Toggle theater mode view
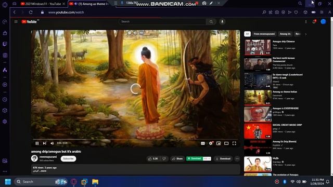This screenshot has height=187, width=333. coord(226,143)
